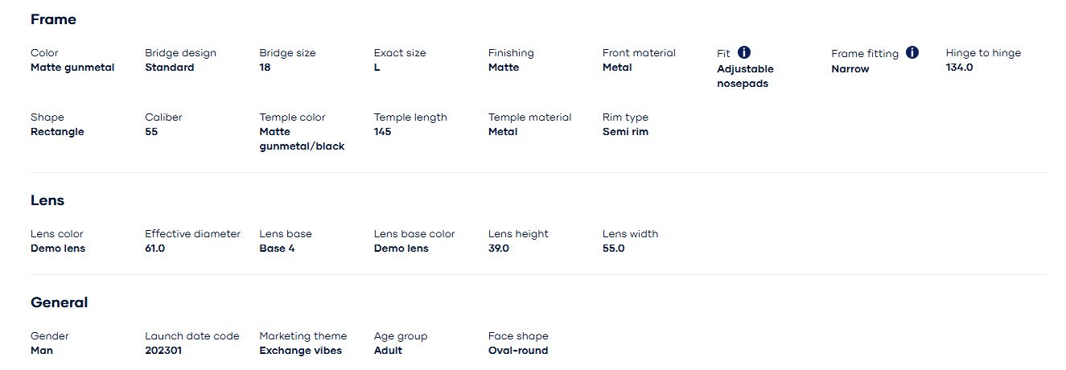Select the Semi rim type value

(625, 132)
